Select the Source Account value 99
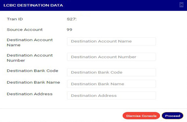 (69, 30)
